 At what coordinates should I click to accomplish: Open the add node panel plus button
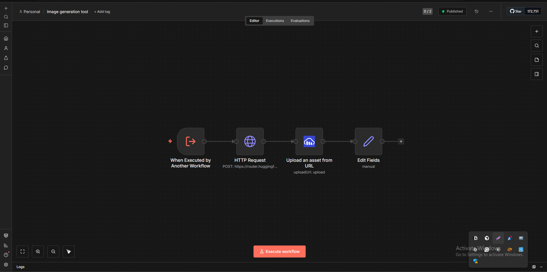click(x=536, y=31)
